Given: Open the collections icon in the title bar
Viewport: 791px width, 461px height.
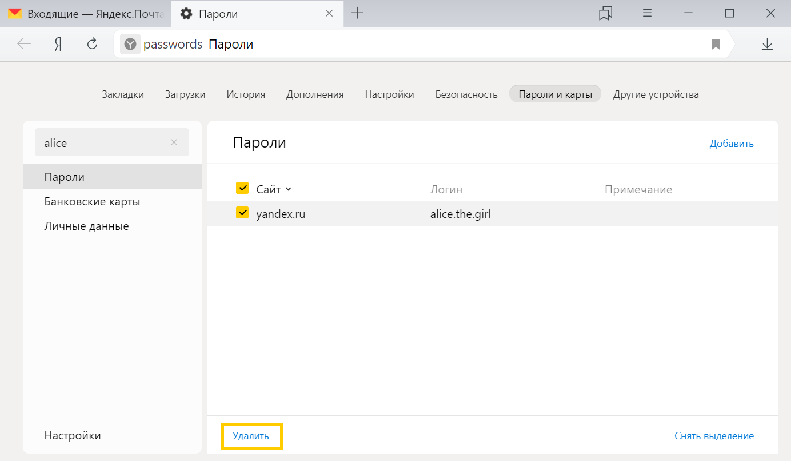Looking at the screenshot, I should (x=605, y=13).
